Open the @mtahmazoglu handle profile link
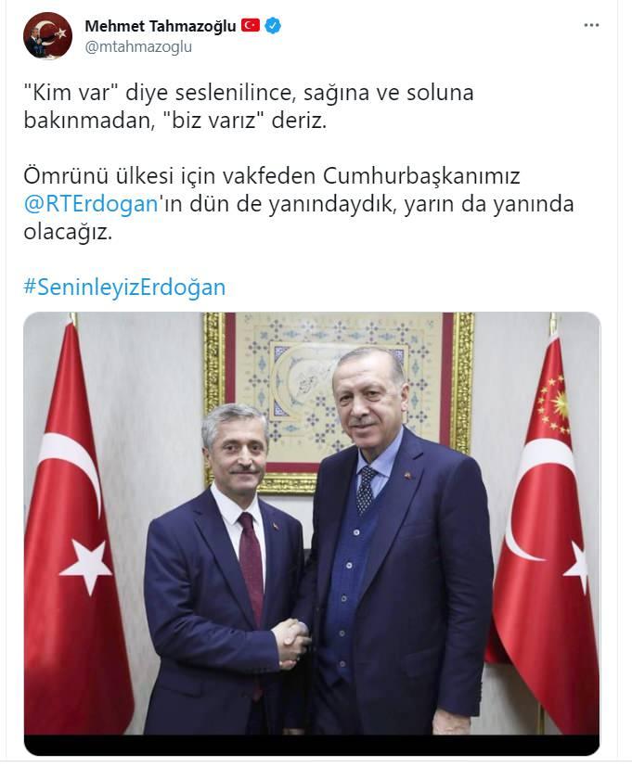Screen dimensions: 632x780 click(138, 46)
